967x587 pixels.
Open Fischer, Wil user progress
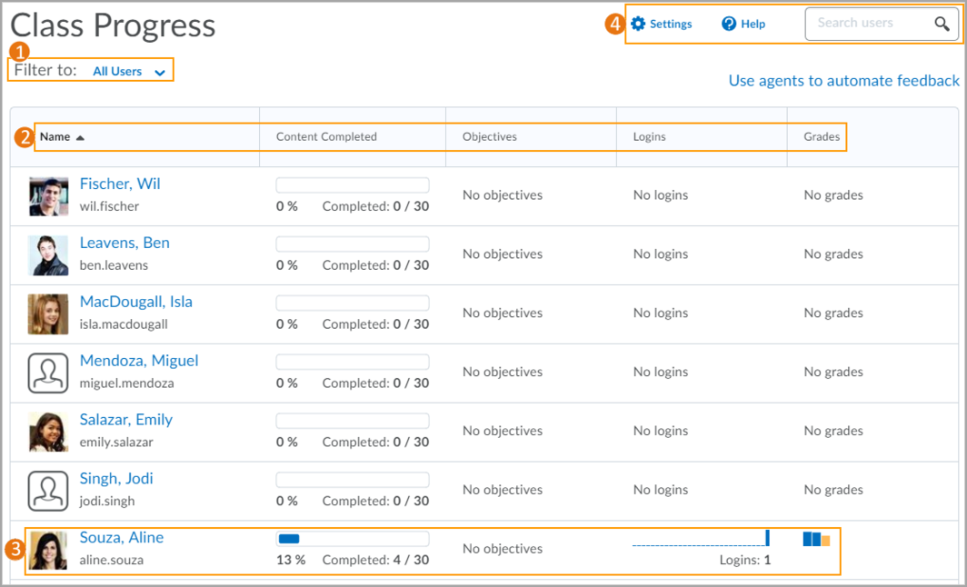point(120,184)
